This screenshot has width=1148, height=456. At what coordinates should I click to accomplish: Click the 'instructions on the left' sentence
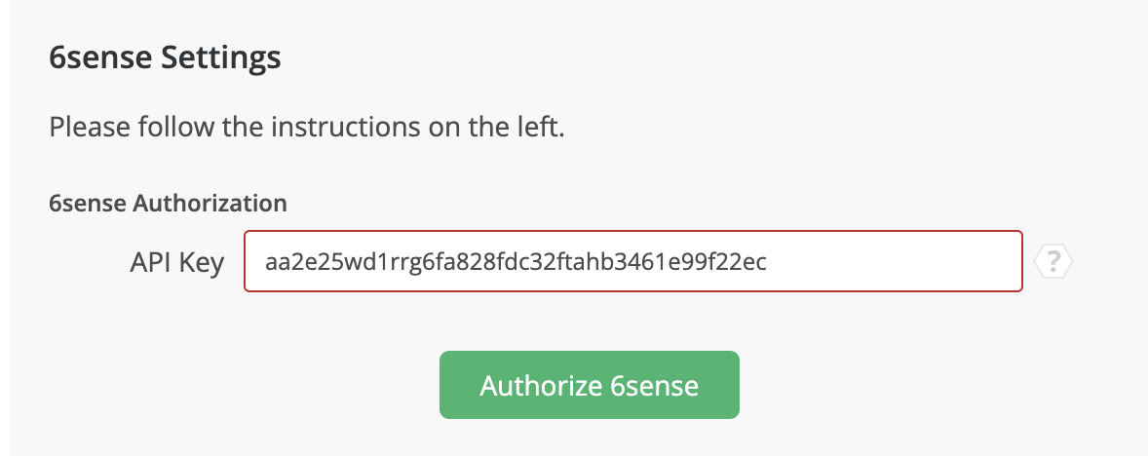[418, 127]
